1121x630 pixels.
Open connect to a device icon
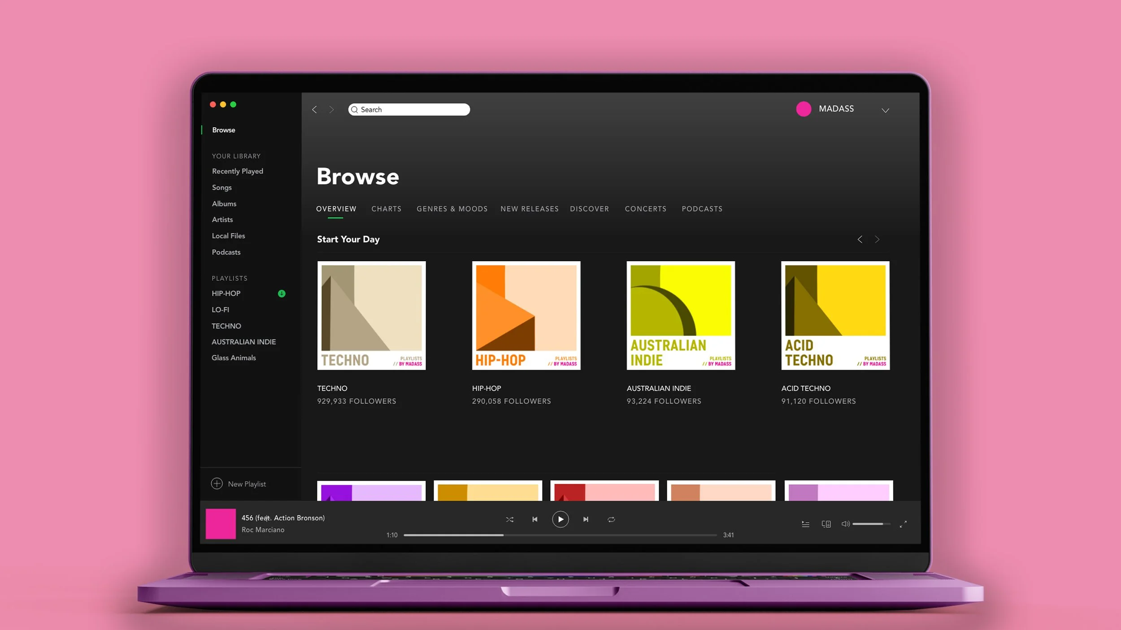point(826,524)
